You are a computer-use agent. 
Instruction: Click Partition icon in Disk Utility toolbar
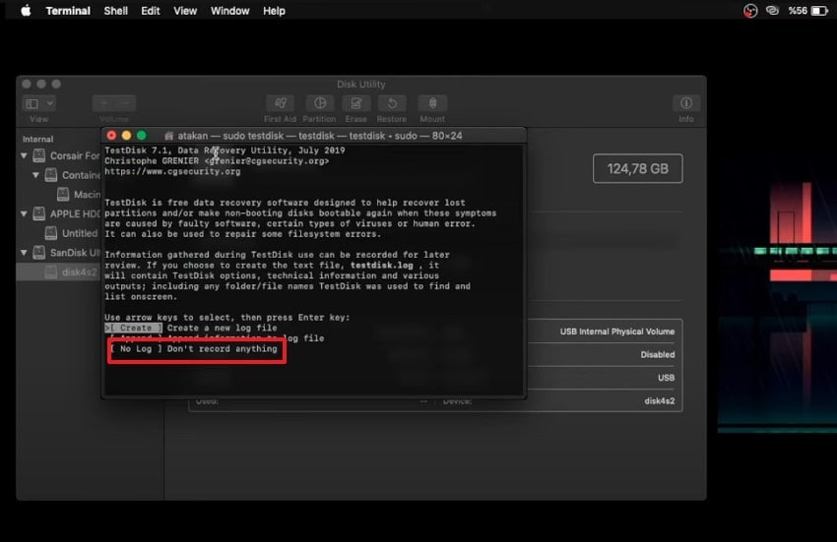pyautogui.click(x=319, y=103)
